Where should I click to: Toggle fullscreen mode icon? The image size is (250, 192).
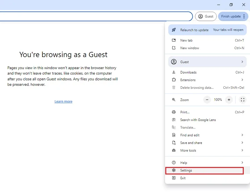pyautogui.click(x=242, y=100)
